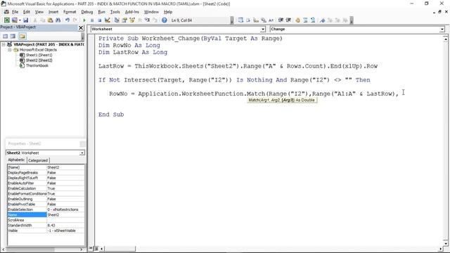
Task: Click the ScrollArea property value field
Action: [x=65, y=220]
